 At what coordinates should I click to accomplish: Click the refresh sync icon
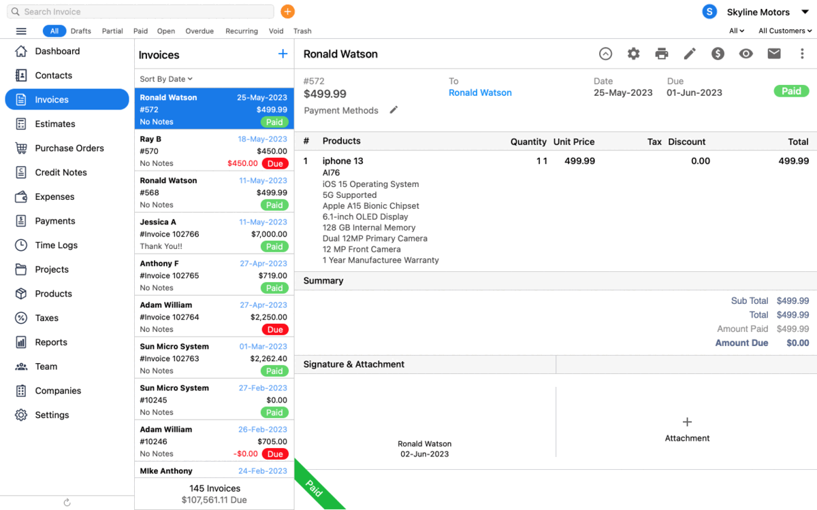(x=67, y=503)
